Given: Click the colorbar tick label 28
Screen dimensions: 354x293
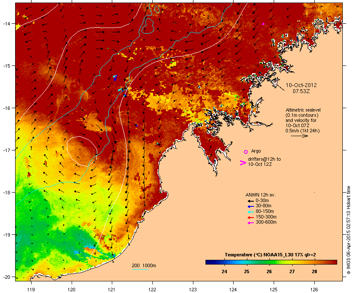Looking at the screenshot, I should (314, 271).
